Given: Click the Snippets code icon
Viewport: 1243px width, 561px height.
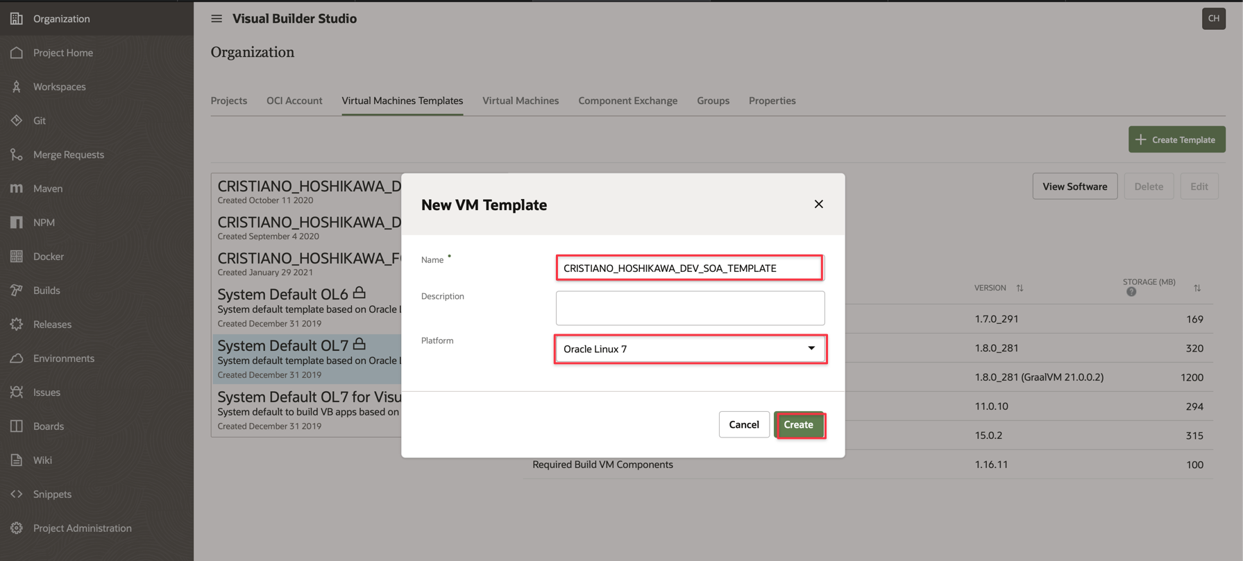Looking at the screenshot, I should [x=17, y=494].
